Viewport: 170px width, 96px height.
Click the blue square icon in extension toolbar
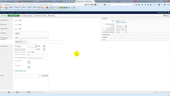[x=67, y=8]
